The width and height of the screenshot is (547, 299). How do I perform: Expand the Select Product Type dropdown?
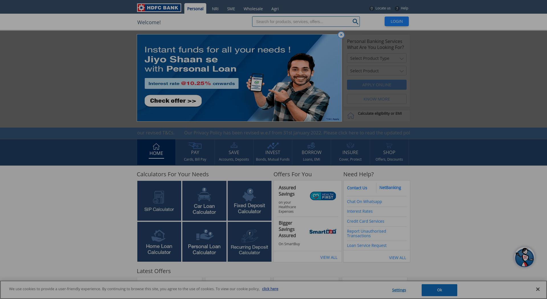377,58
